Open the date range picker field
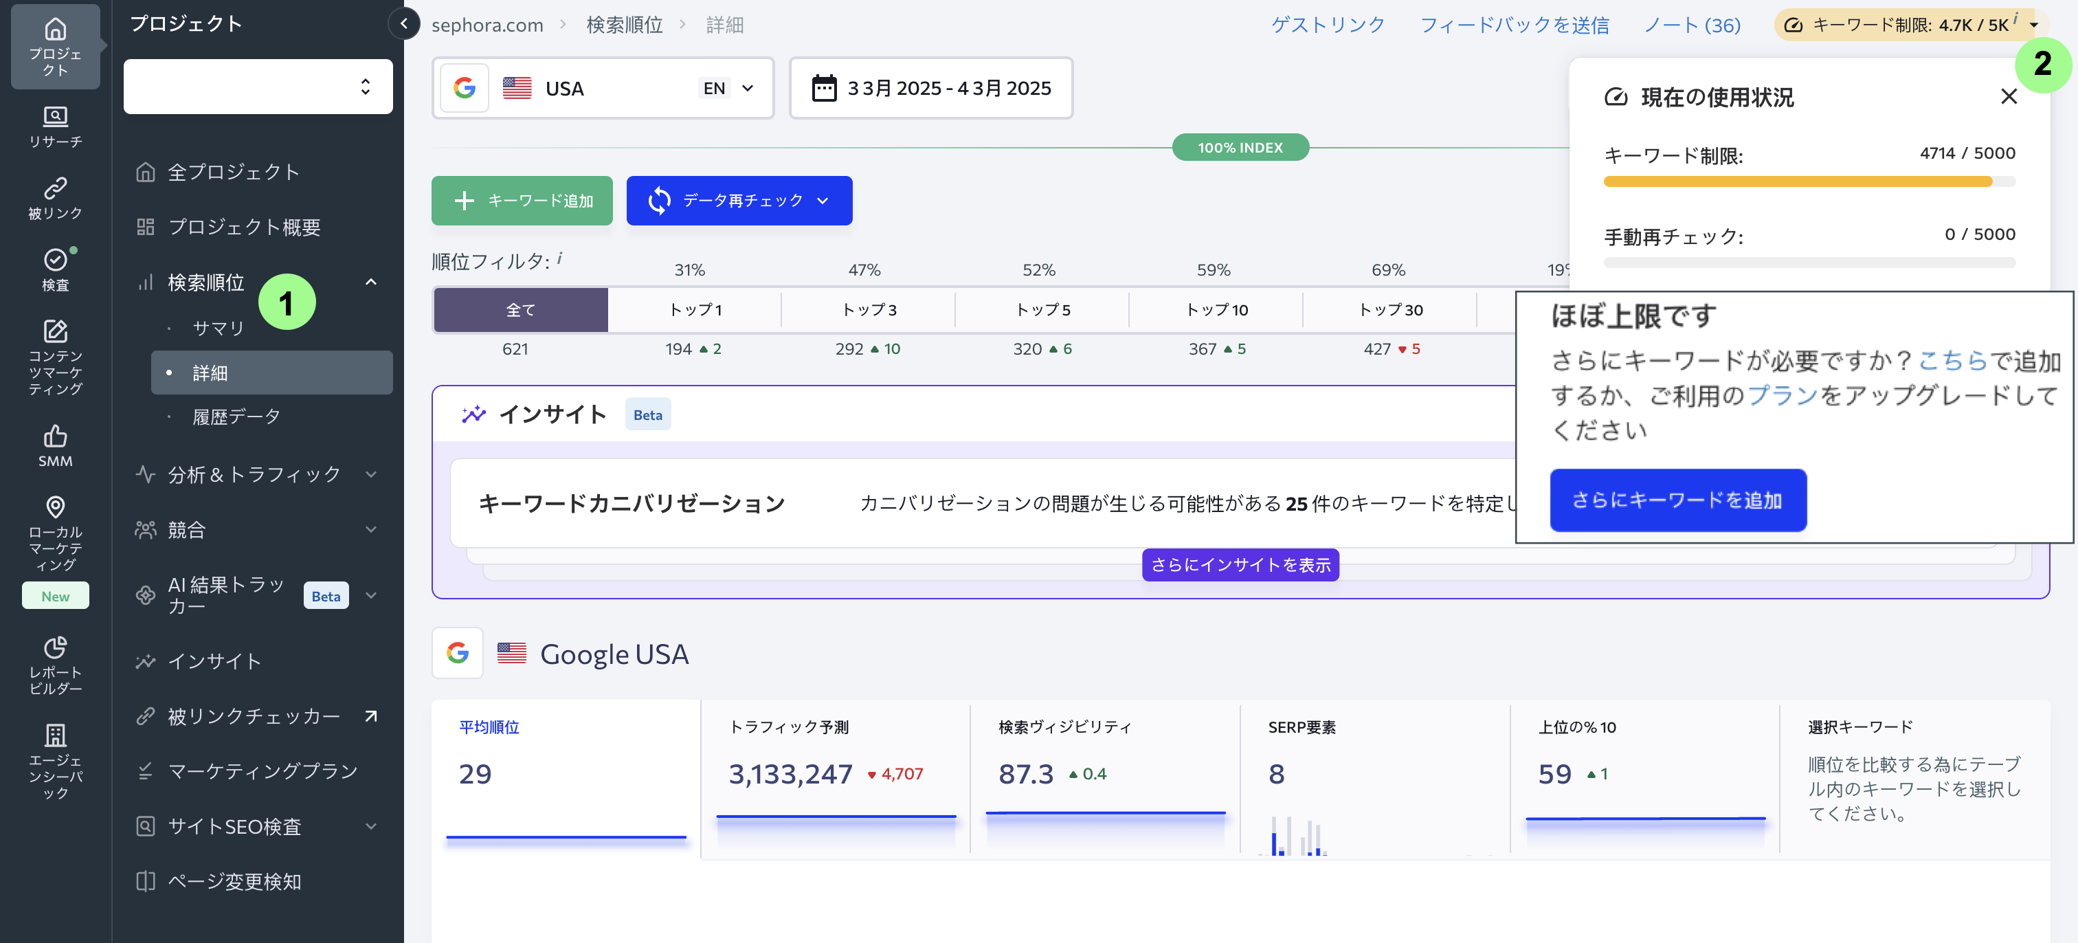Screen dimensions: 2078x943 [931, 88]
